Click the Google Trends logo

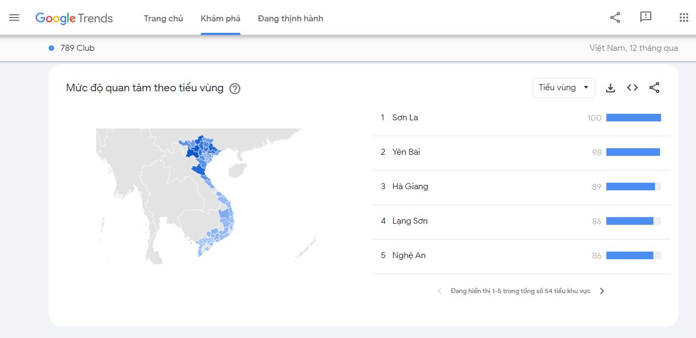click(x=74, y=18)
